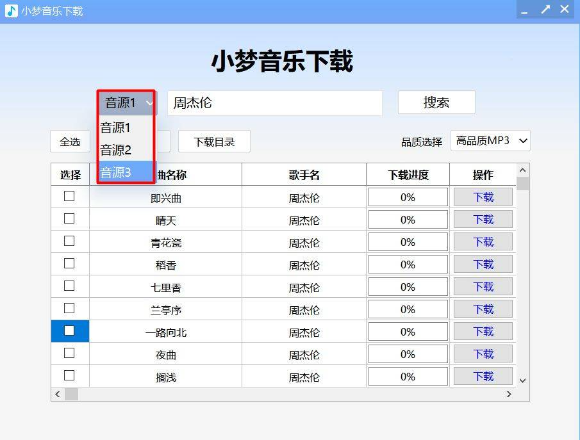Click the 0% progress bar for 兰亭序
This screenshot has width=580, height=440.
point(408,309)
